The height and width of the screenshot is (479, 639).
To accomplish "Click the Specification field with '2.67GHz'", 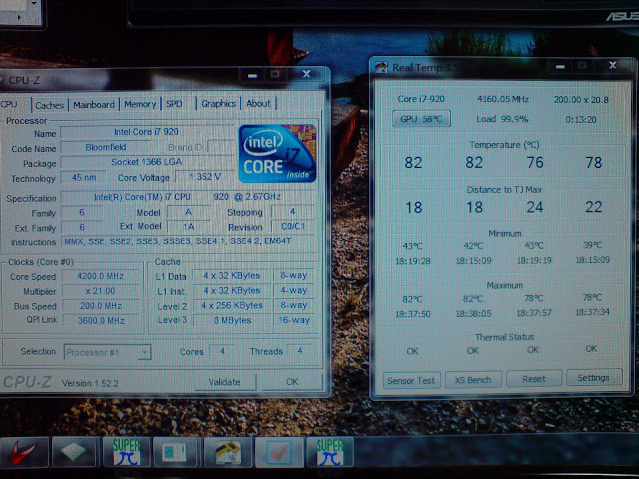I will coord(188,197).
